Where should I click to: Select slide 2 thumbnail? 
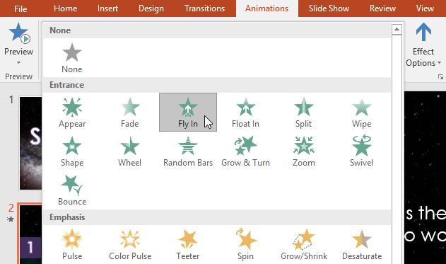click(x=30, y=234)
